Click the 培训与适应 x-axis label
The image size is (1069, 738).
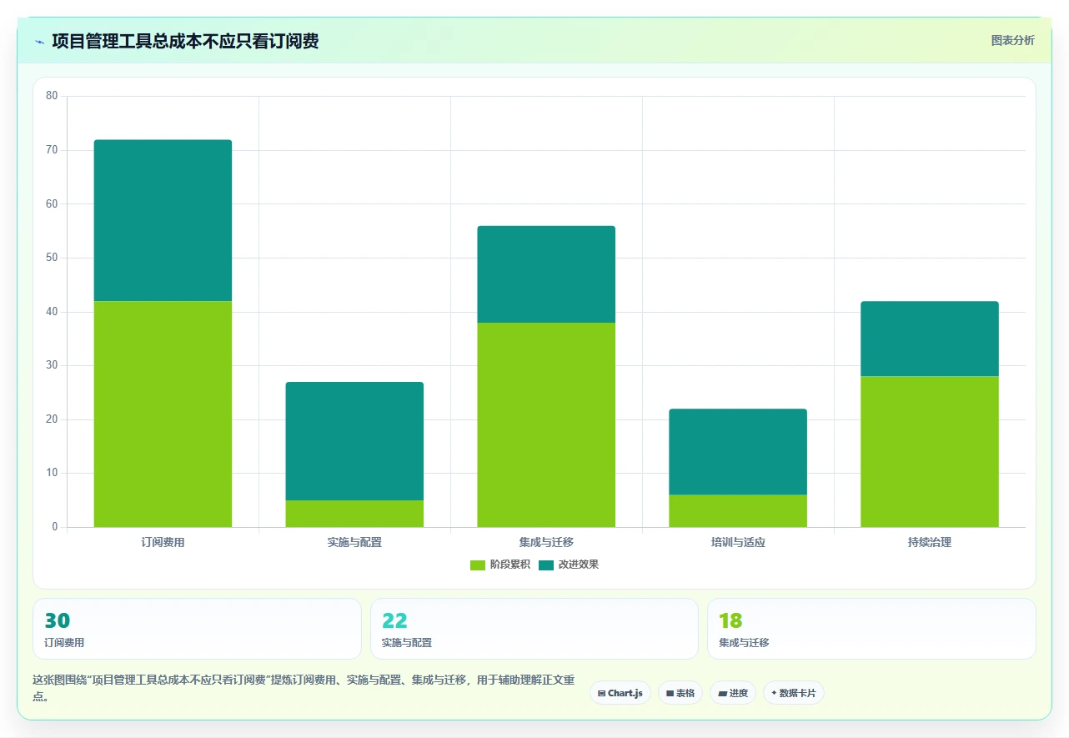(738, 542)
